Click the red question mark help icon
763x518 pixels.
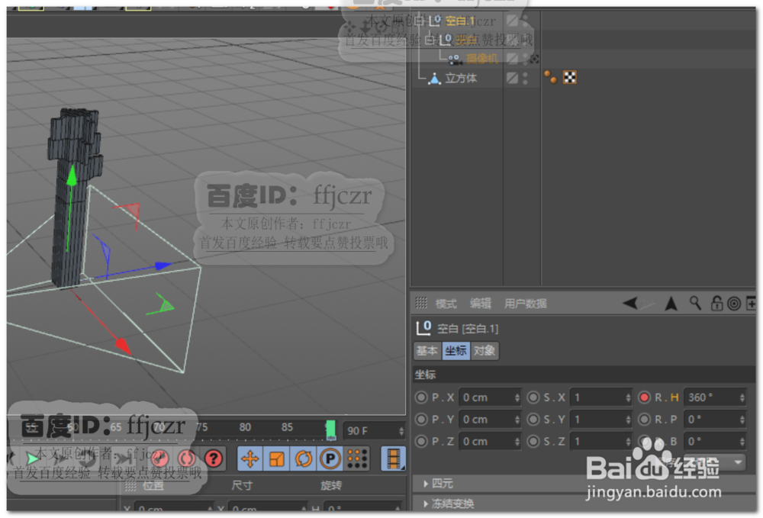(213, 458)
